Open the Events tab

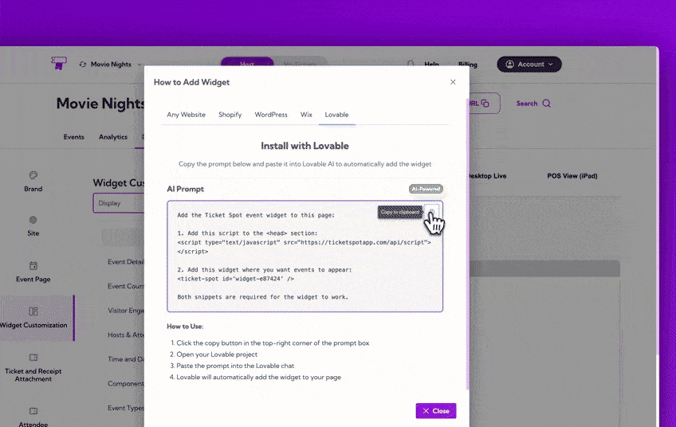pos(73,137)
